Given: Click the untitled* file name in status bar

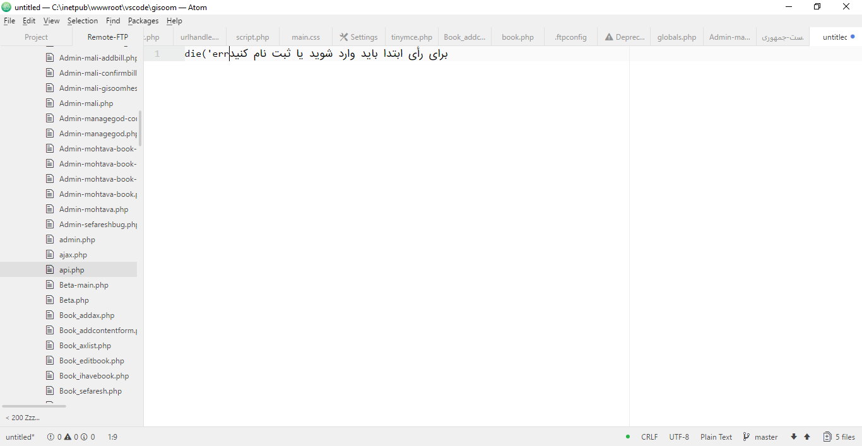Looking at the screenshot, I should click(20, 437).
